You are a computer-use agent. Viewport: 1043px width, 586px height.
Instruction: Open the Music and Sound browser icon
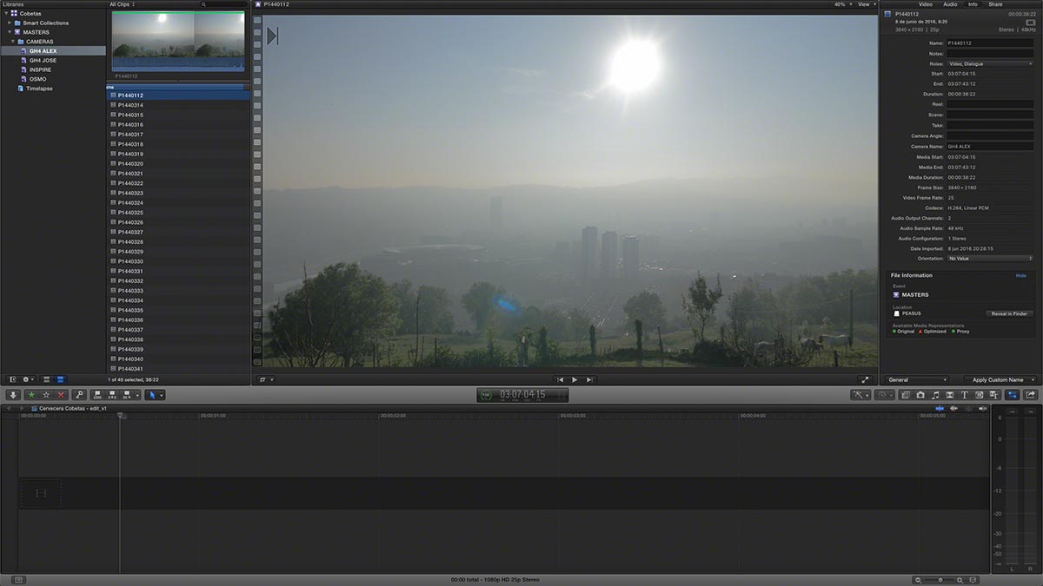[x=935, y=395]
